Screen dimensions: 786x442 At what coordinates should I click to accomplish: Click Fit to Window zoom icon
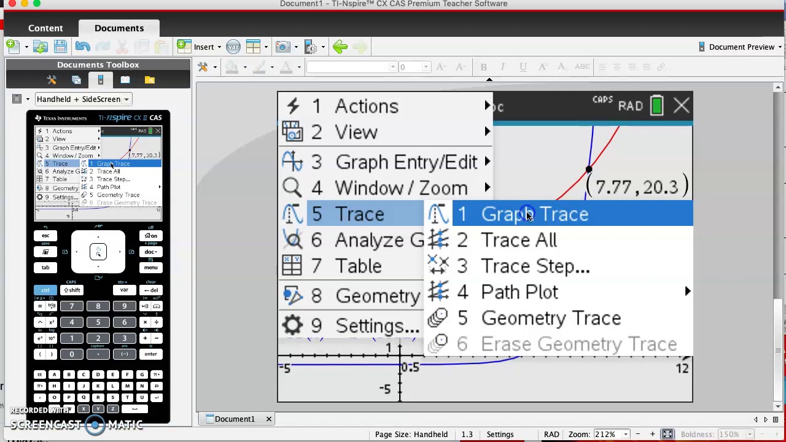coord(667,435)
